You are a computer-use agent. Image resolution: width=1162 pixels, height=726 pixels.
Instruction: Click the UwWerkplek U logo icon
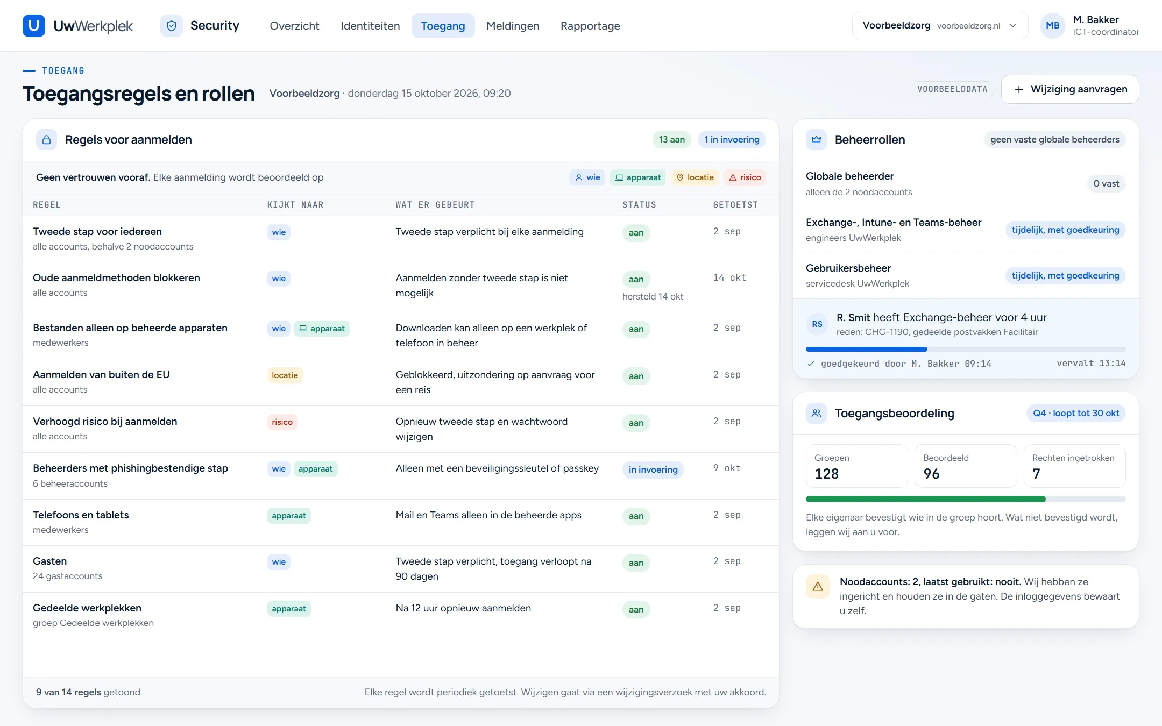click(x=34, y=26)
